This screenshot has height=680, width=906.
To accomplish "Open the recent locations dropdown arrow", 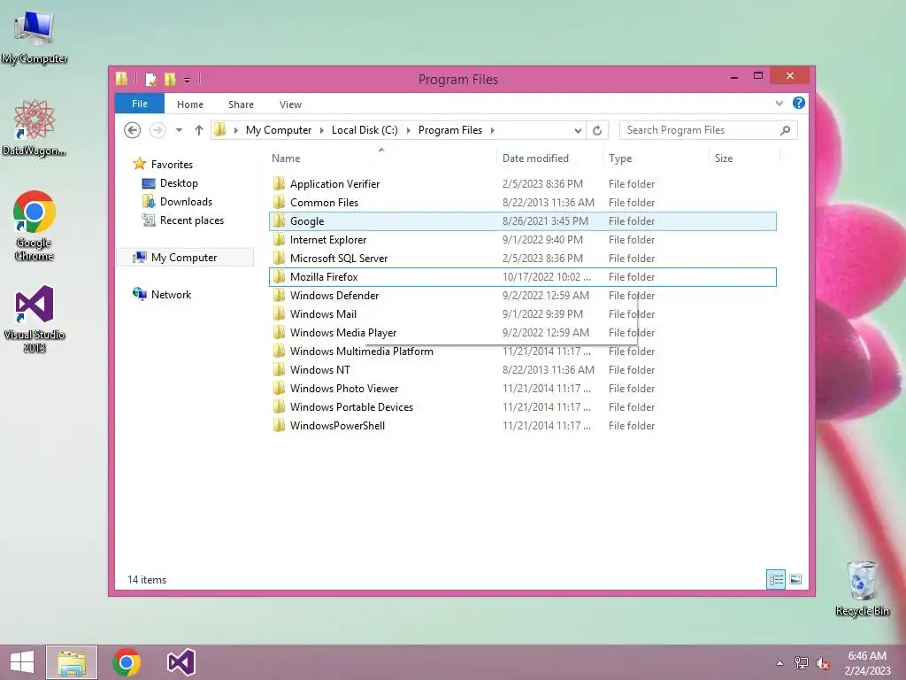I will click(179, 130).
